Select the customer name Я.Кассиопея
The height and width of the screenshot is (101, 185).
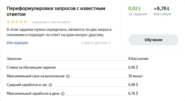[138, 59]
